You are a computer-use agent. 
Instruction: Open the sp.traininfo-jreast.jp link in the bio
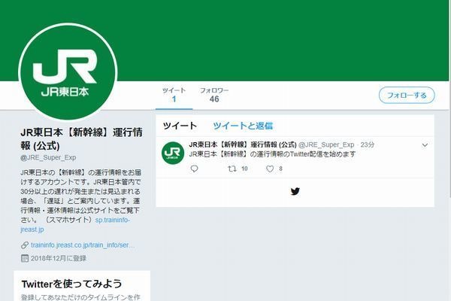click(75, 225)
